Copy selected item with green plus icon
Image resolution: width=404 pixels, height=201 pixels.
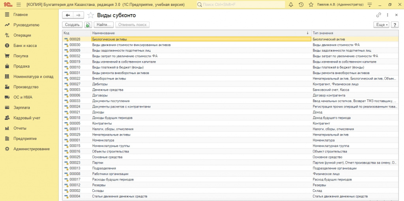tap(88, 25)
